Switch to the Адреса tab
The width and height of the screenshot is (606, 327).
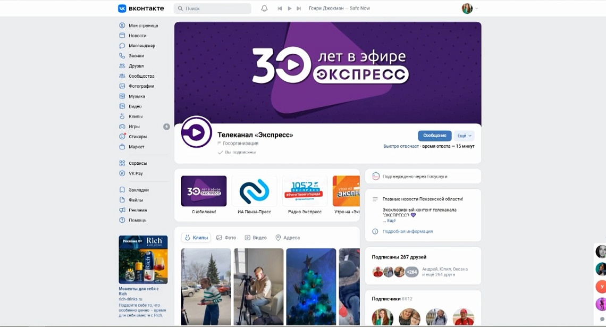289,238
